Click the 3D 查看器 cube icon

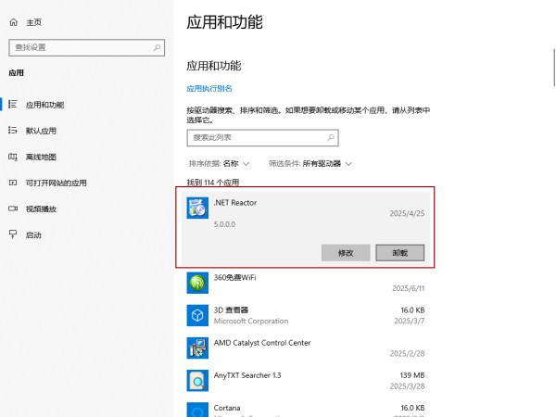197,315
